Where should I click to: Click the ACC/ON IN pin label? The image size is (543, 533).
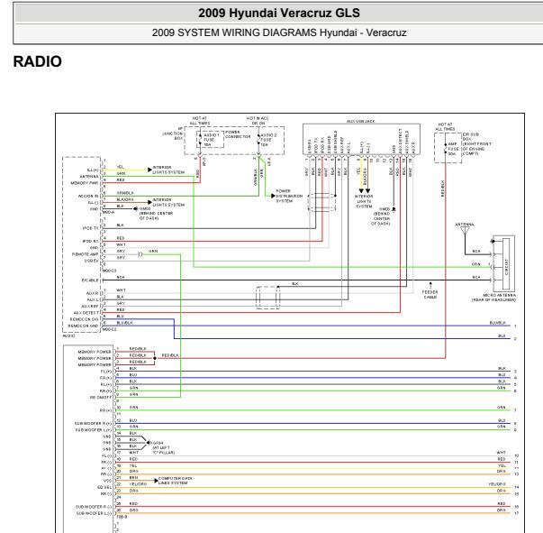(x=88, y=196)
